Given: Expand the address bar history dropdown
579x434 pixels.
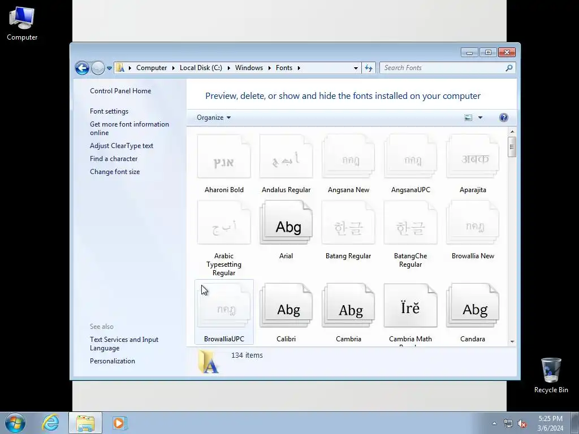Looking at the screenshot, I should pos(356,68).
